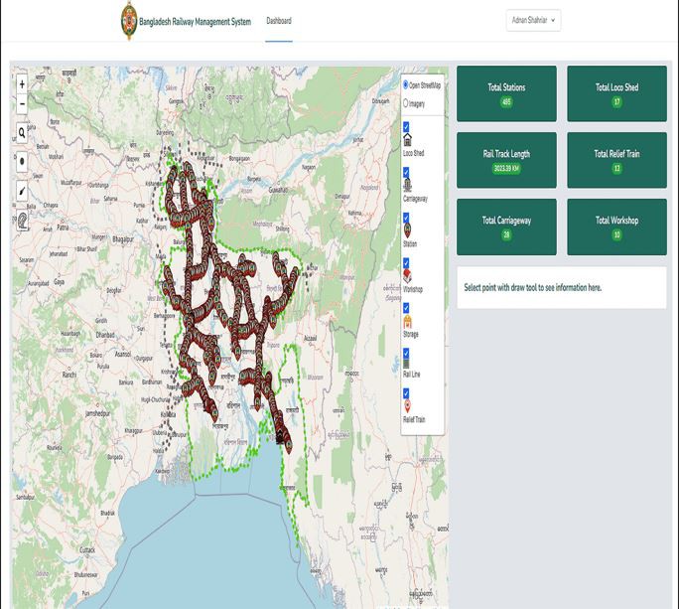The width and height of the screenshot is (679, 609).
Task: Click the Total Loco Shed count badge
Action: 617,102
